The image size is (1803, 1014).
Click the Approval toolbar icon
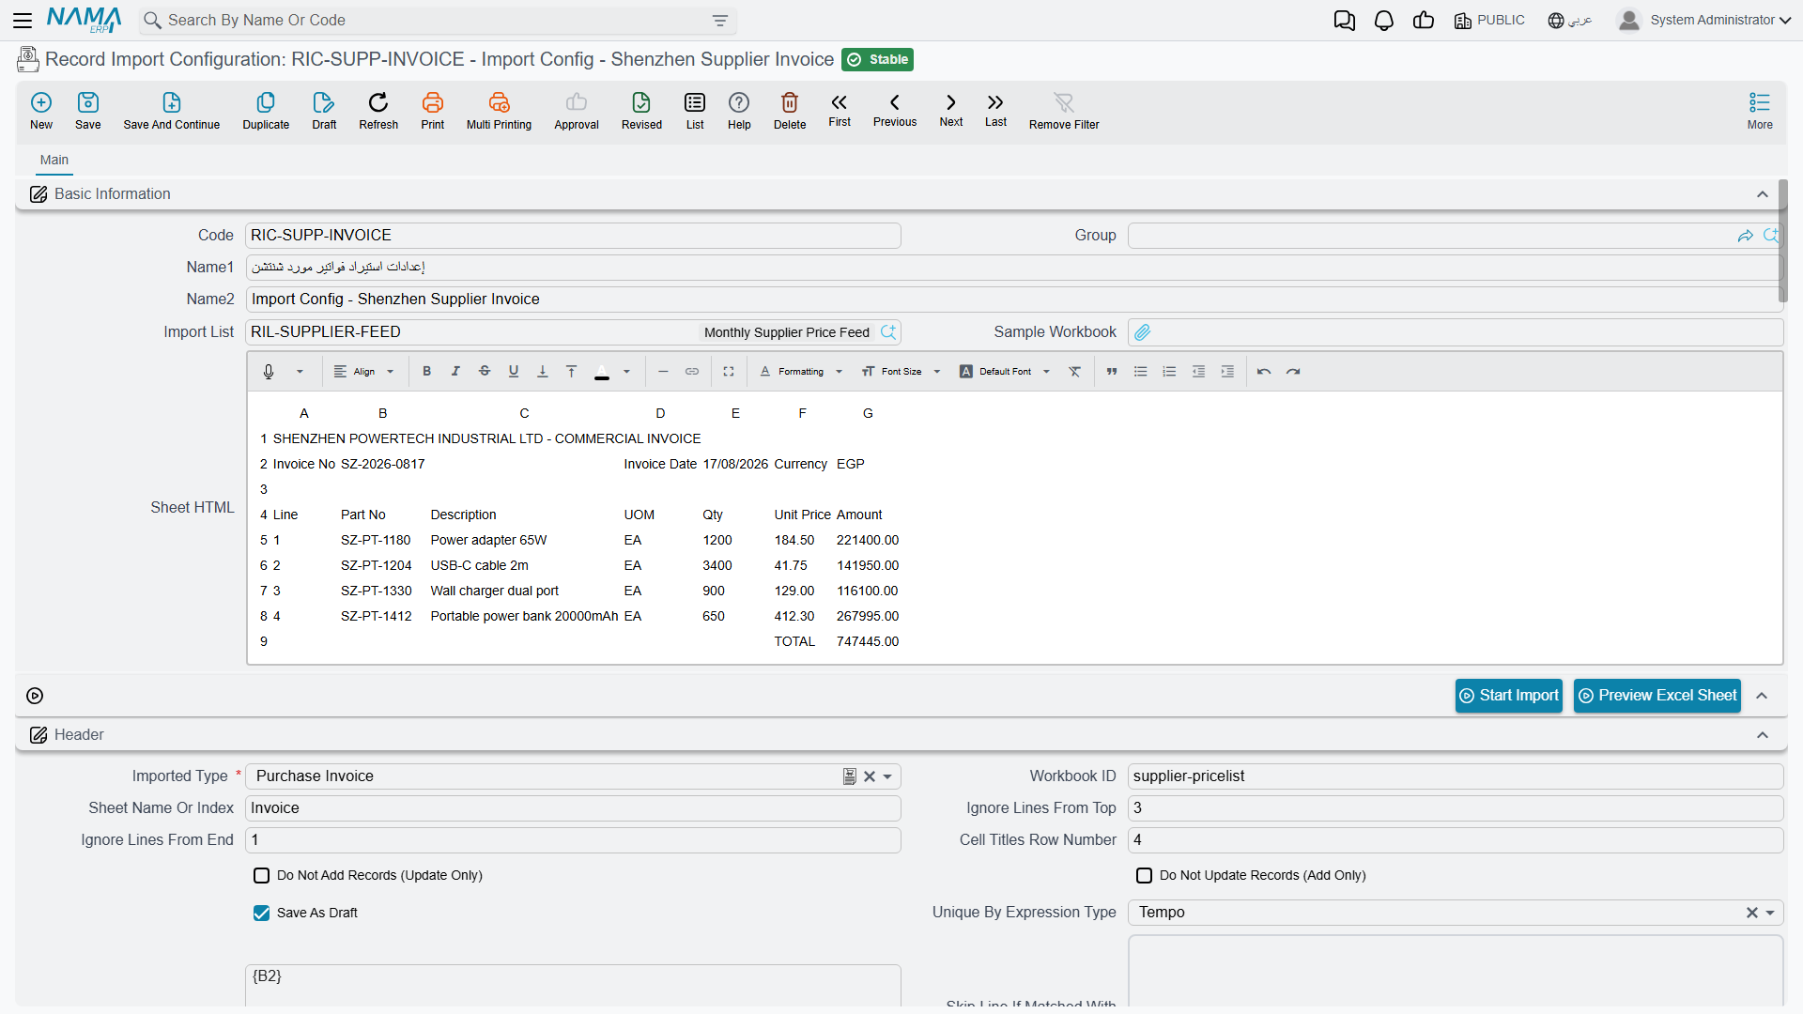577,111
